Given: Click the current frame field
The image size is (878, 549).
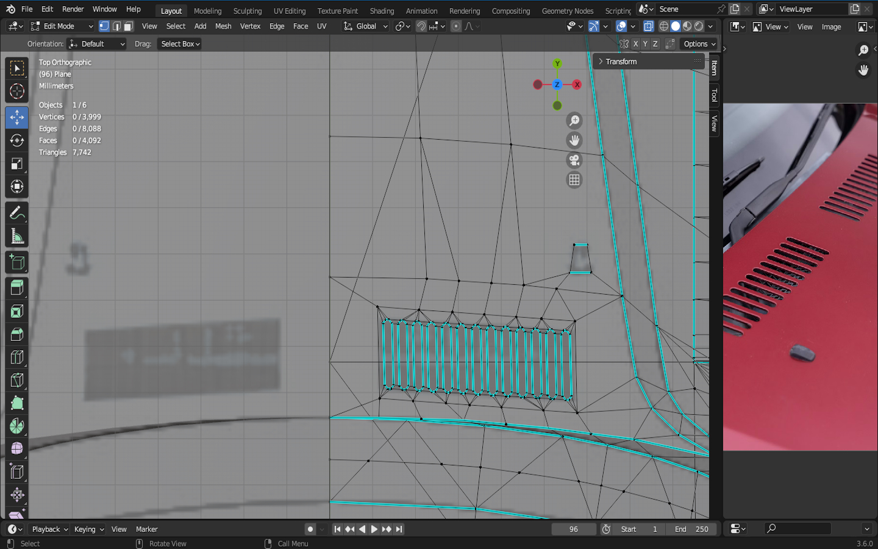Looking at the screenshot, I should pos(574,529).
